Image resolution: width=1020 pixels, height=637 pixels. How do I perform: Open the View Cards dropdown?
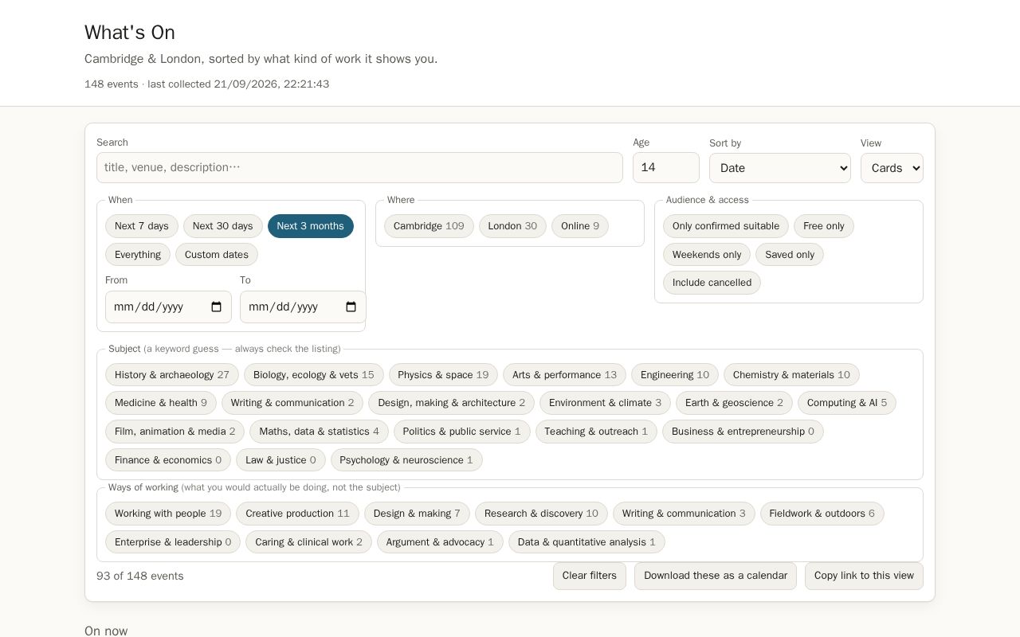(x=892, y=168)
